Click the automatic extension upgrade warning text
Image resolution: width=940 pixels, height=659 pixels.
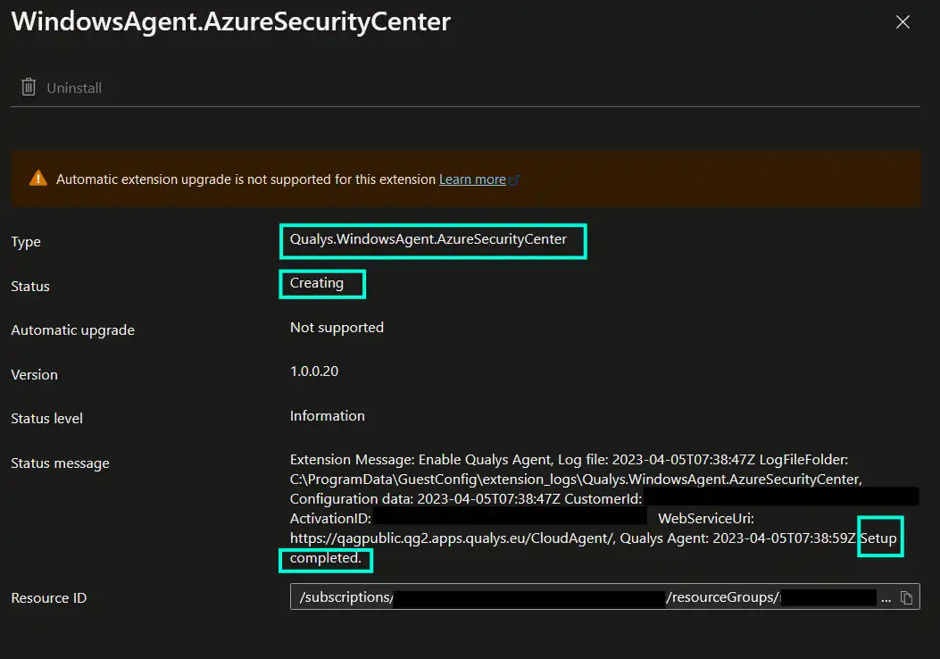tap(245, 179)
